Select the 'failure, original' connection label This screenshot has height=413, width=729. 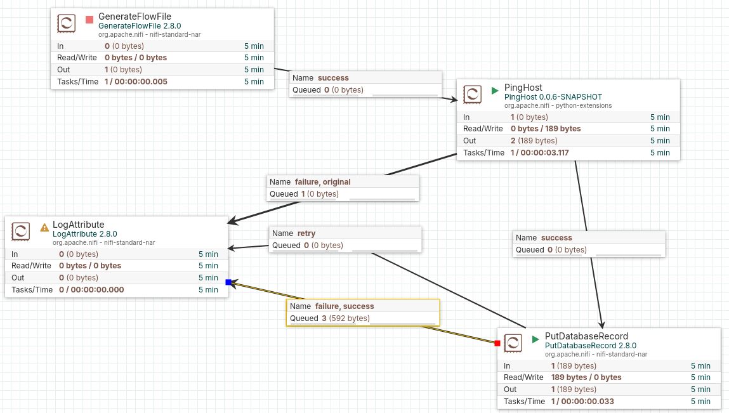[343, 188]
